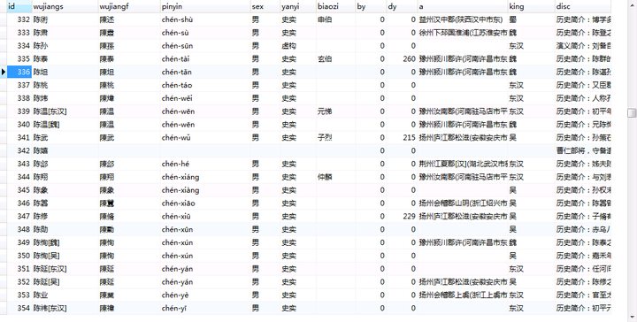This screenshot has height=322, width=637.
Task: Click the current-row arrow indicator beside 336
Action: point(4,72)
